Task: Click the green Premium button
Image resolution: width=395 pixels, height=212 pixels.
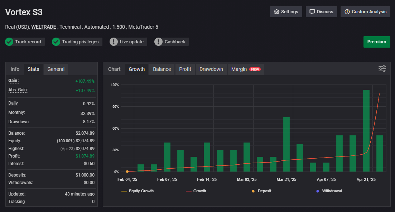Action: click(377, 42)
